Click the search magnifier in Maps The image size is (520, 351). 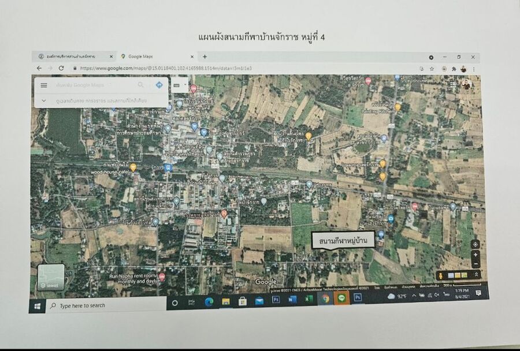coord(140,85)
